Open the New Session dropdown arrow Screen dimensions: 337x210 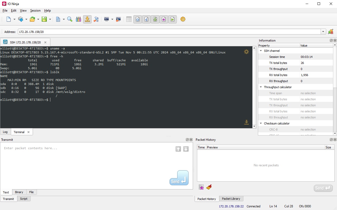click(14, 19)
